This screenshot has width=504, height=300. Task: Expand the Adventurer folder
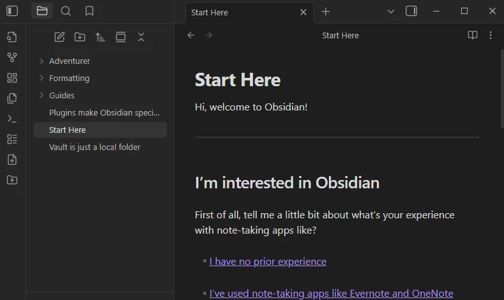(x=70, y=61)
